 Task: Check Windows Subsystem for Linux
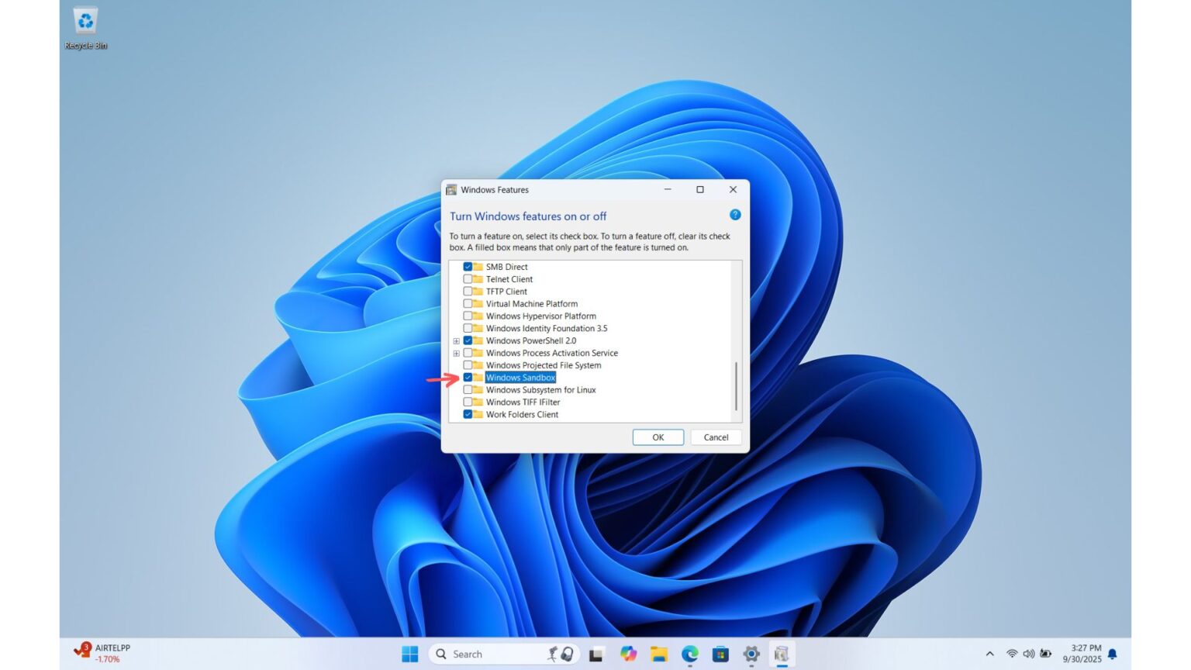pos(468,389)
